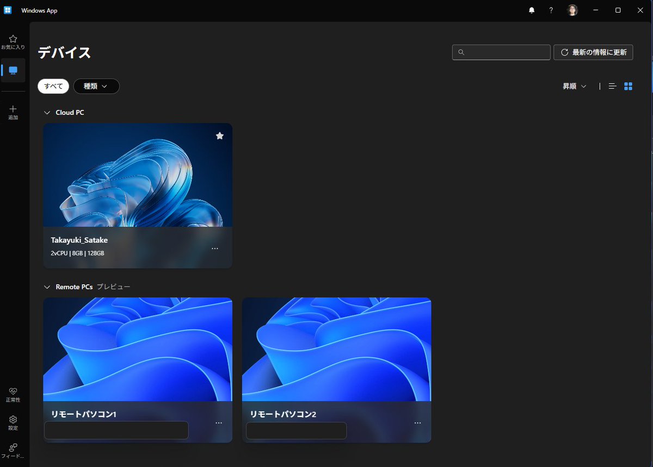
Task: Maximize the Windows App window
Action: [x=618, y=10]
